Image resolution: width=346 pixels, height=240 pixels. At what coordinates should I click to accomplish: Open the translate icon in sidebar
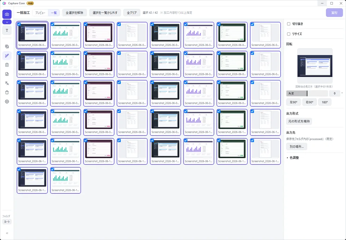click(x=7, y=83)
